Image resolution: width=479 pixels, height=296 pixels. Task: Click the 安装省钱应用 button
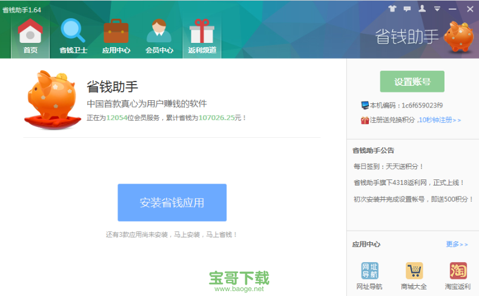[172, 202]
